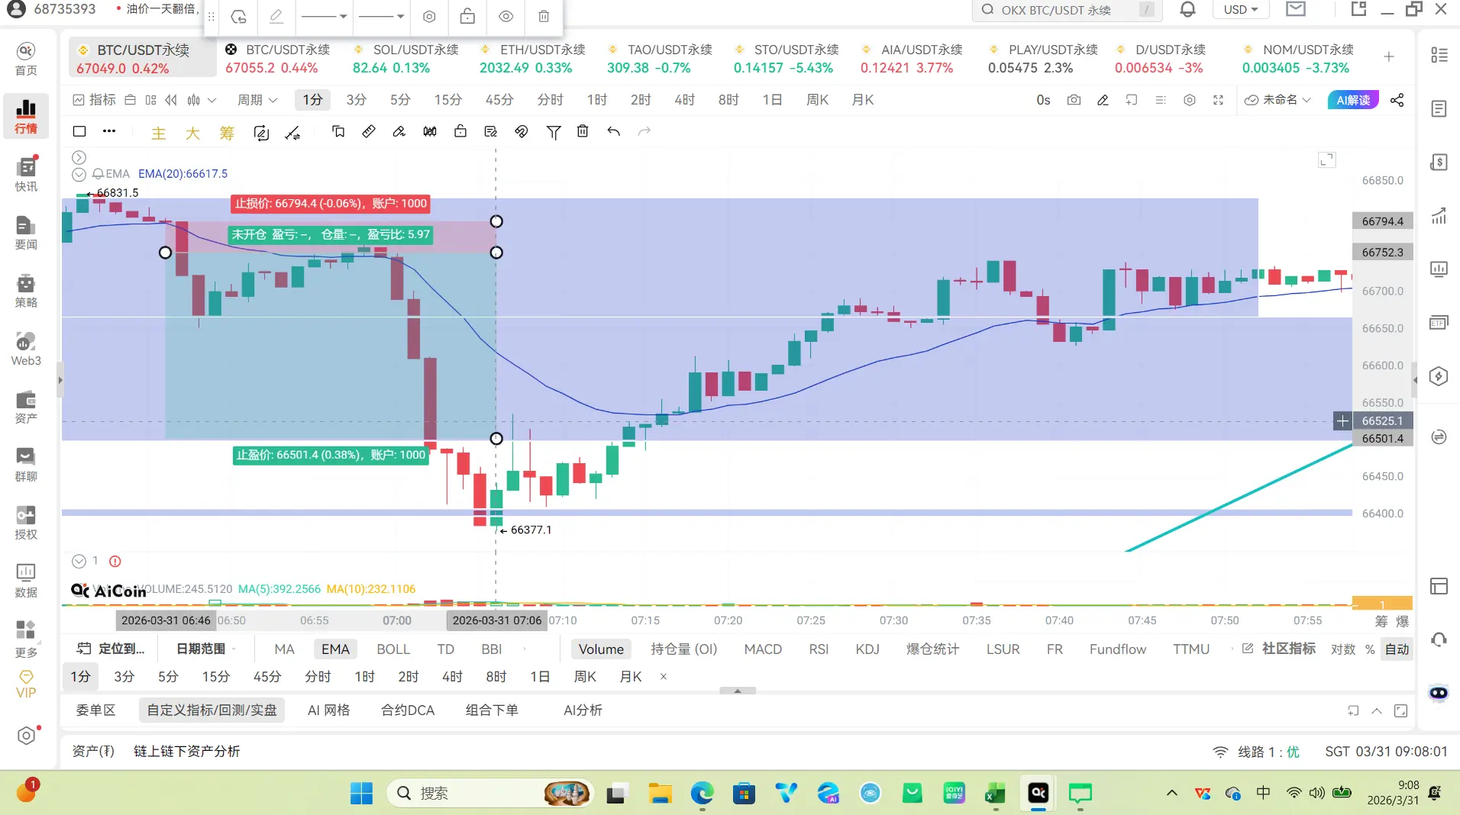1460x815 pixels.
Task: Toggle the visibility eye in floating drawing toolbar
Action: [506, 16]
